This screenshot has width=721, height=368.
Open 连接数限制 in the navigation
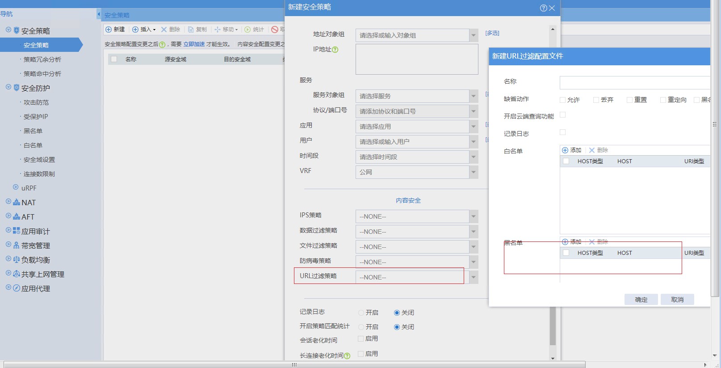pos(39,174)
